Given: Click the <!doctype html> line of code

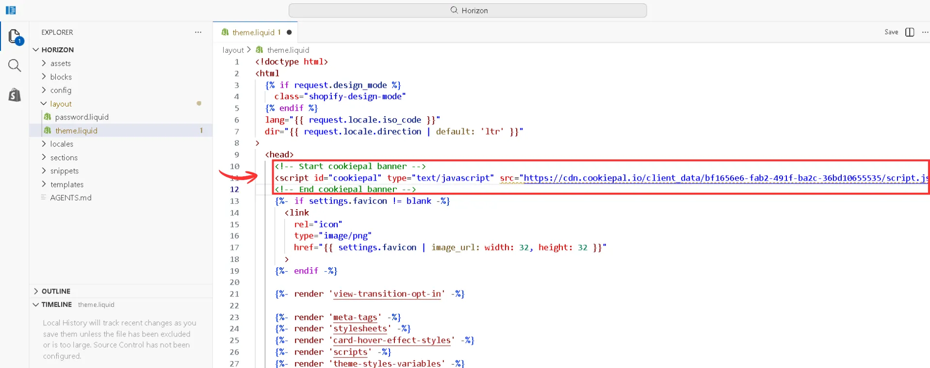Looking at the screenshot, I should tap(292, 61).
